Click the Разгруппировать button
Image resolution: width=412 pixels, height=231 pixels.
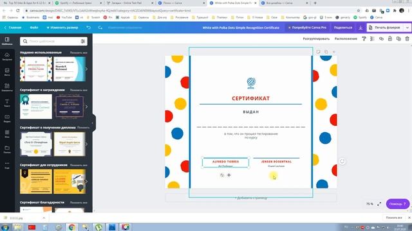[x=316, y=38]
